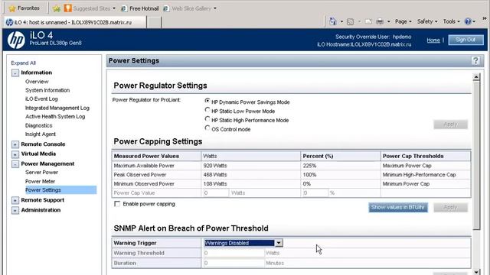Click the Favorites star button

point(24,8)
